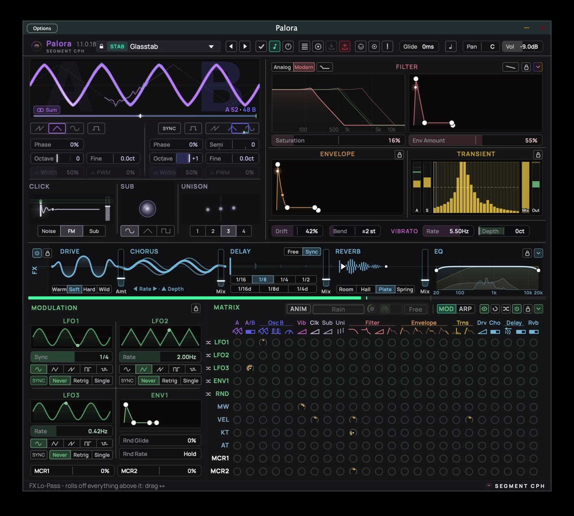
Task: Toggle the Sum link button on the waveform display
Action: point(47,110)
